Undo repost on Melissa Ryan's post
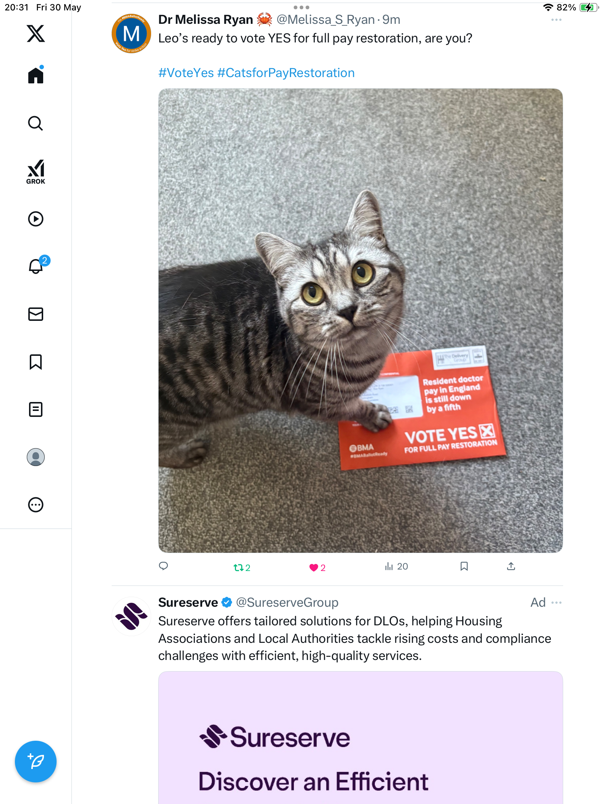The height and width of the screenshot is (804, 603). (242, 567)
